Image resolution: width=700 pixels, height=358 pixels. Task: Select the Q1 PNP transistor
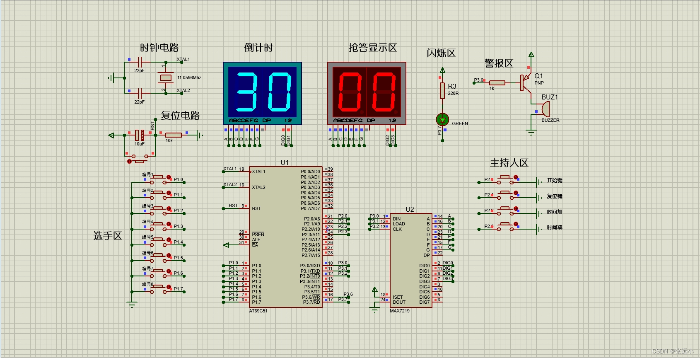(x=526, y=83)
